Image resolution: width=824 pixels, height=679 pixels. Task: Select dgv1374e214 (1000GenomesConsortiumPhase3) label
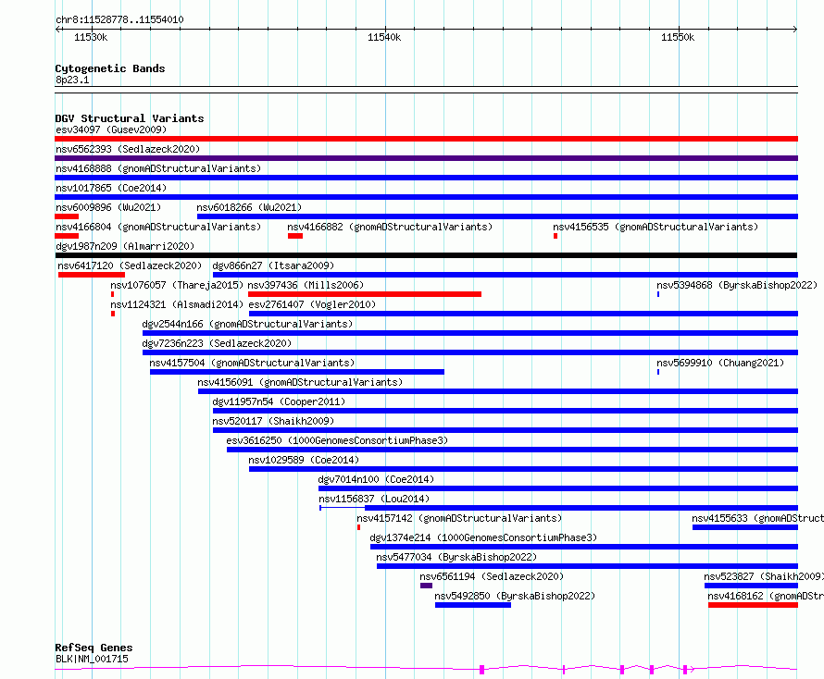coord(483,537)
